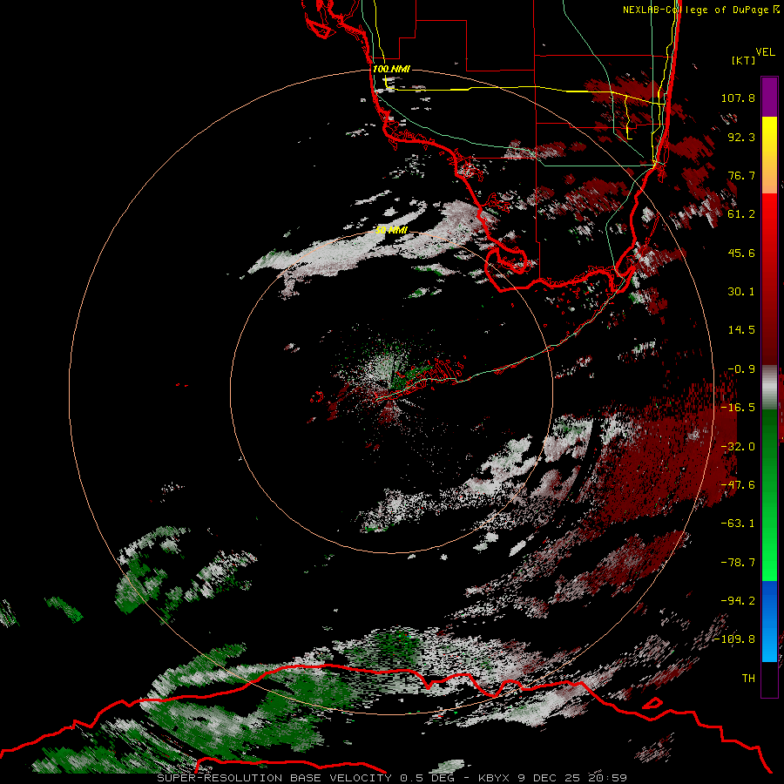The image size is (784, 784).
Task: Pick the gray near-zero segment of the scale
Action: pos(769,388)
